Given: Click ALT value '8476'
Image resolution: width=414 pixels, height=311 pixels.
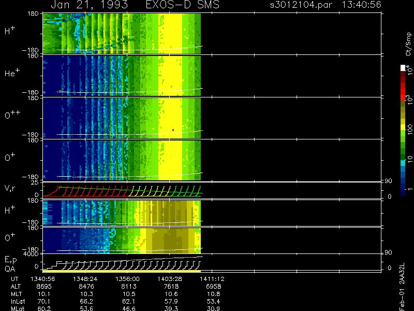Looking at the screenshot, I should tap(86, 287).
